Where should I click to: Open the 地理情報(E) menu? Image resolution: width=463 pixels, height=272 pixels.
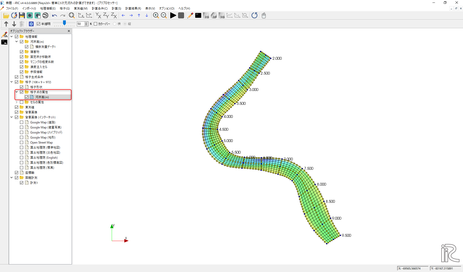tap(48, 8)
